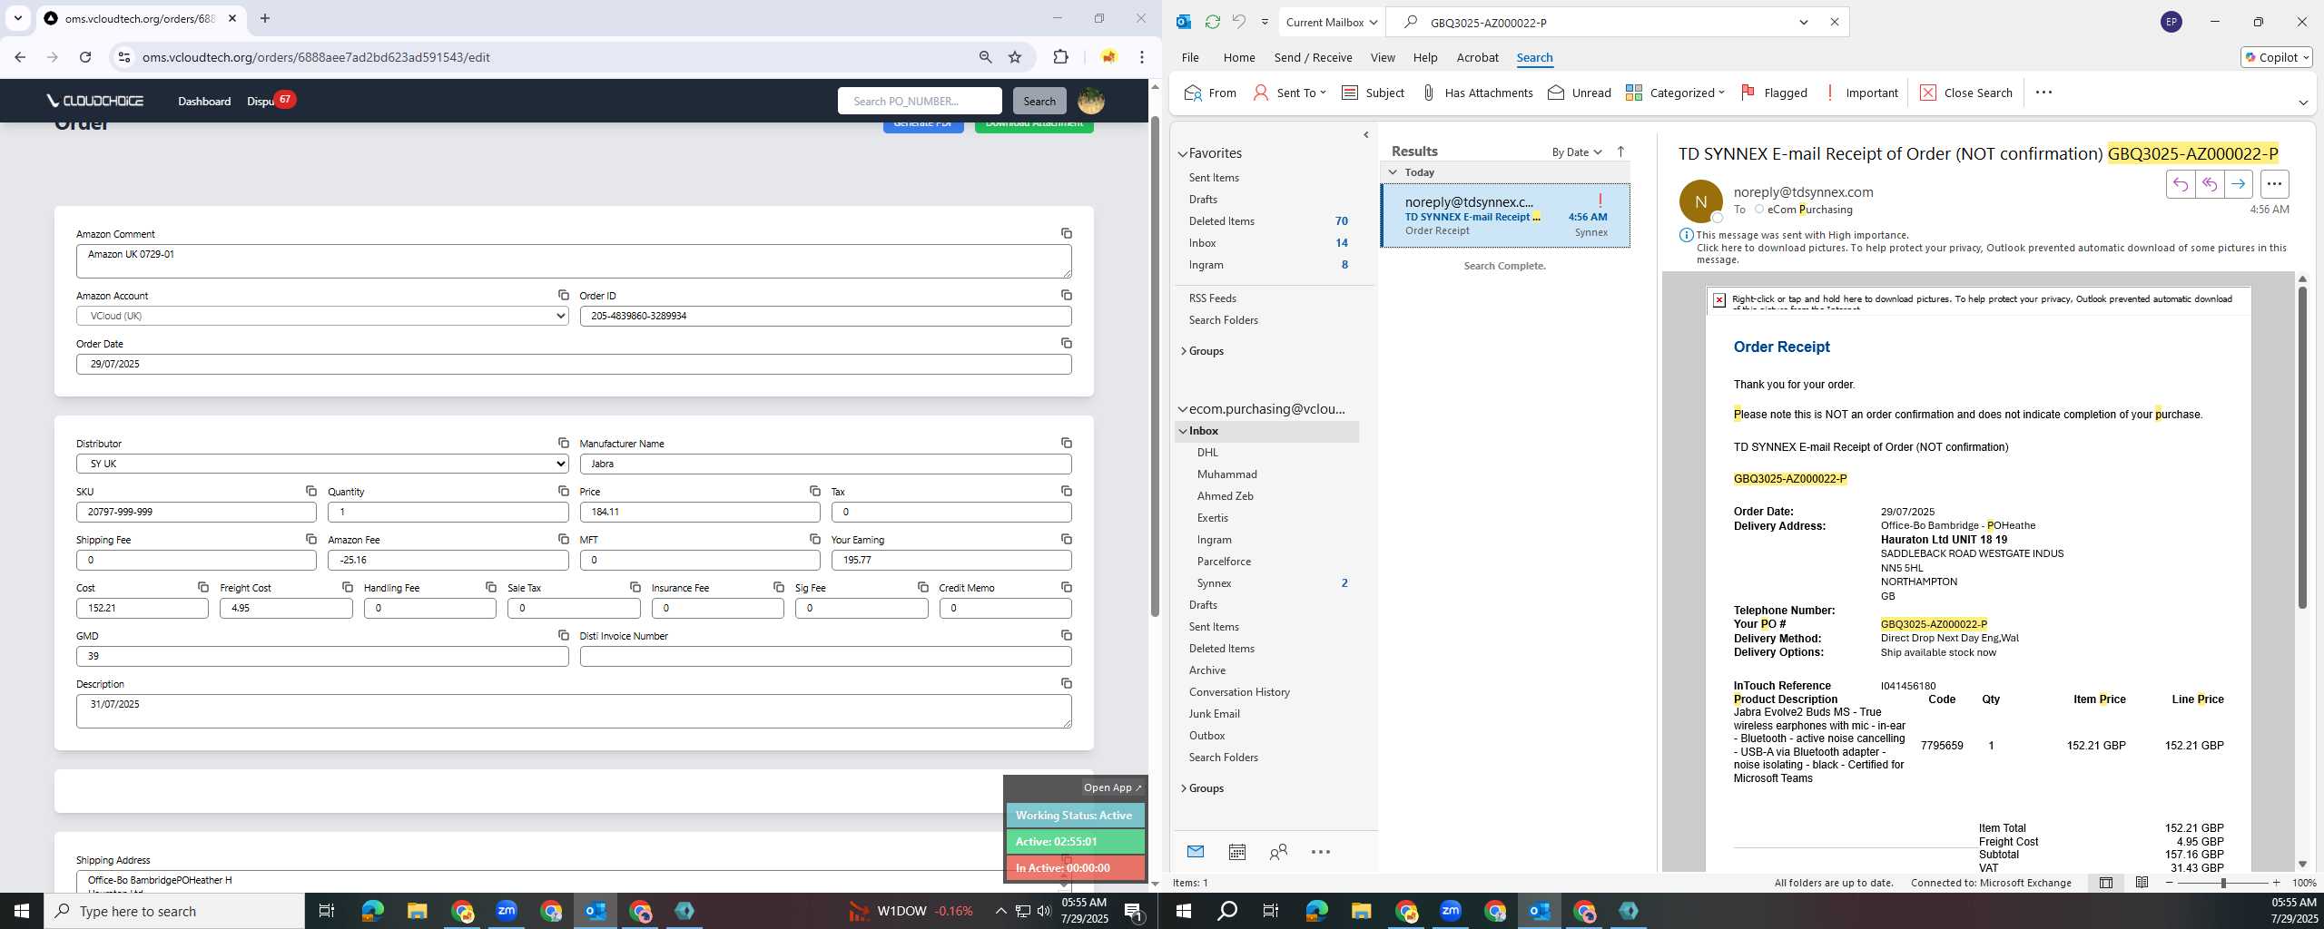Click the Search button beside PO number field
The image size is (2324, 929).
point(1039,101)
